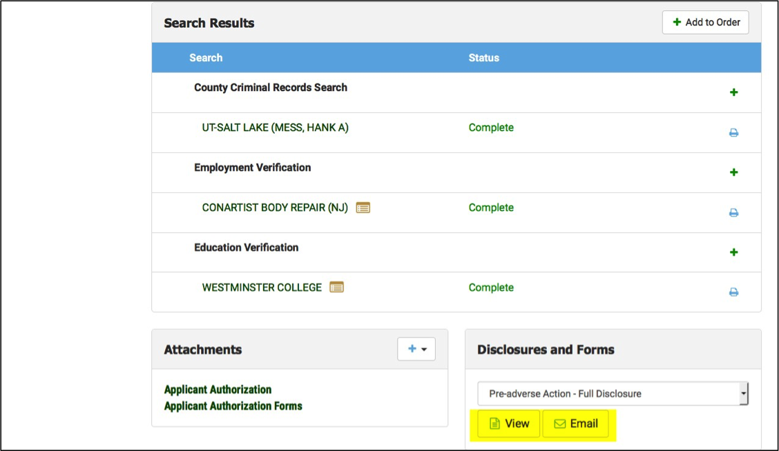Click plus icon for Employment Verification row
The image size is (779, 451).
click(733, 172)
